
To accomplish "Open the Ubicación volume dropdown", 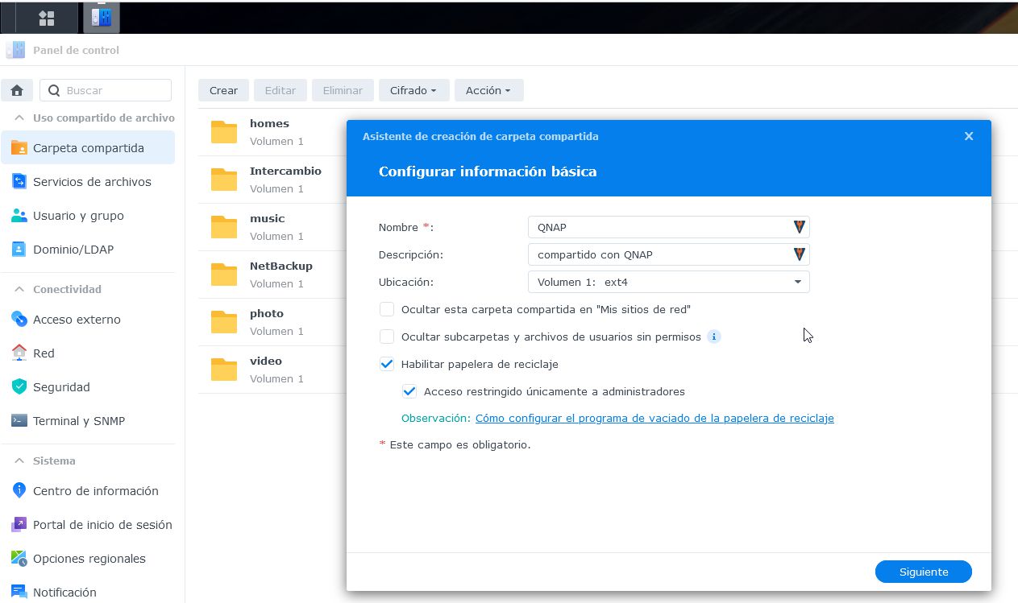I will click(668, 282).
